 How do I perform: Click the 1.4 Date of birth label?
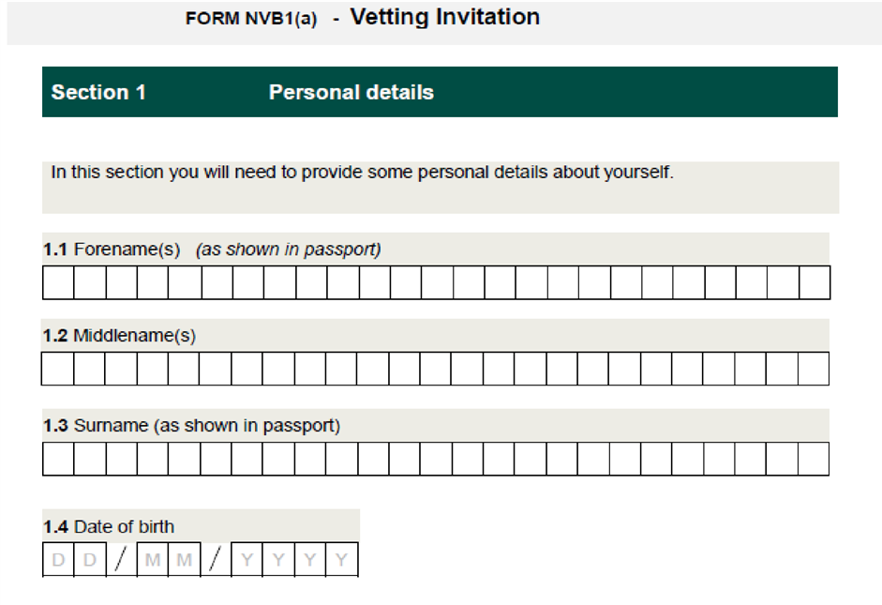click(x=109, y=527)
